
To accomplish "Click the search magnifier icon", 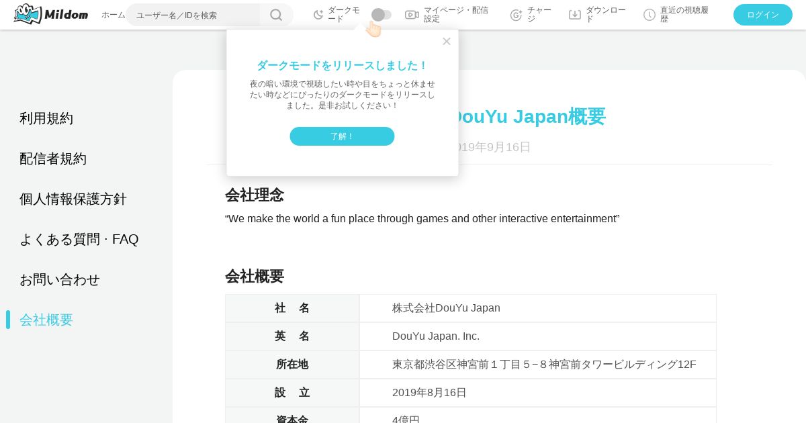I will click(276, 15).
